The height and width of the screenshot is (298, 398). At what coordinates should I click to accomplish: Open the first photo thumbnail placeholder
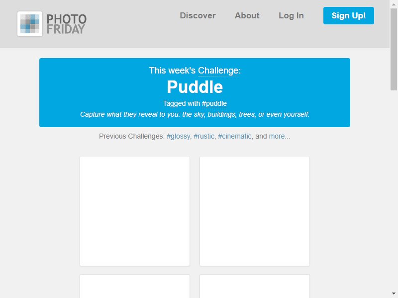pos(135,211)
